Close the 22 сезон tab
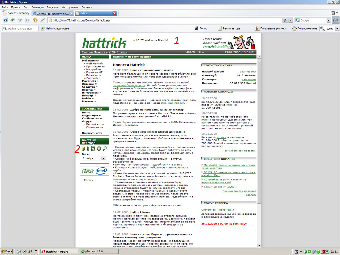This screenshot has height=255, width=340. 71,14
